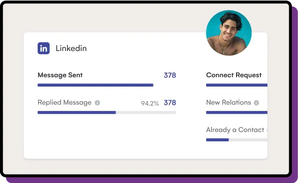Click the Replied Message progress bar fill

coord(77,113)
